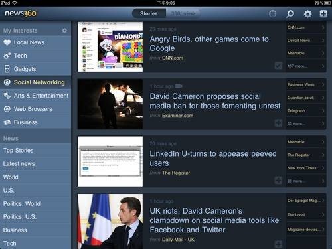Open the Angry Birds Google headline
Image resolution: width=332 pixels, height=249 pixels.
tap(209, 44)
